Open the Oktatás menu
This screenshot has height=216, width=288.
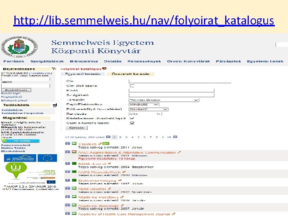tap(112, 61)
